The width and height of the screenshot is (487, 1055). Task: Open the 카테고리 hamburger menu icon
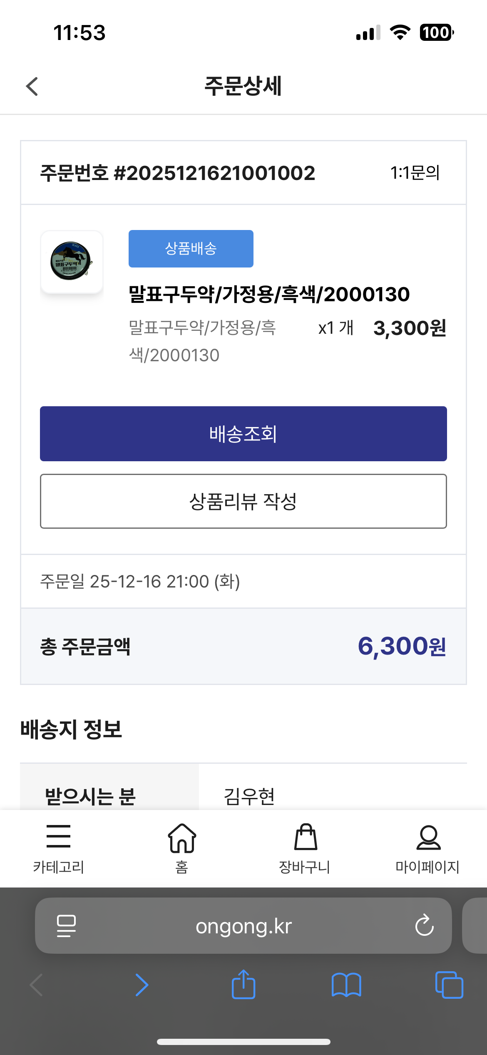click(58, 836)
